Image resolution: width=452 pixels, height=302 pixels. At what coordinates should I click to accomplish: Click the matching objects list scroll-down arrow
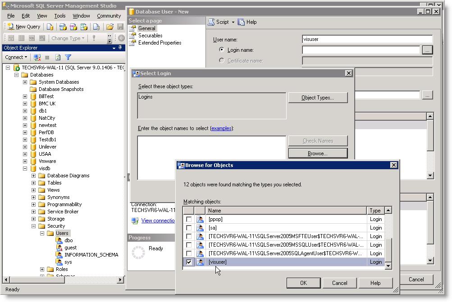(388, 266)
